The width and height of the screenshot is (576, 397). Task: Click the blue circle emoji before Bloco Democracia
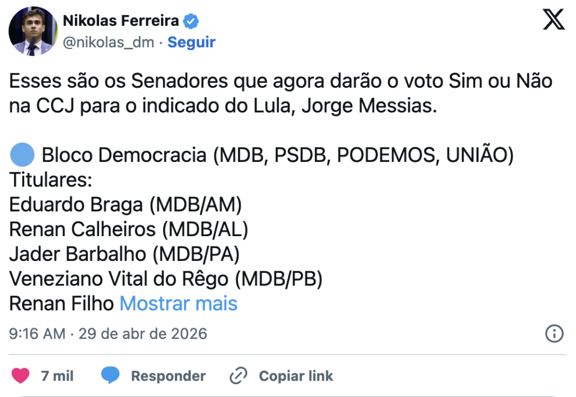(x=22, y=154)
